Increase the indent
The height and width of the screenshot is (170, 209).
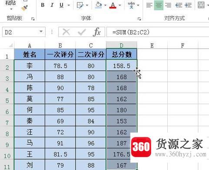tap(188, 5)
